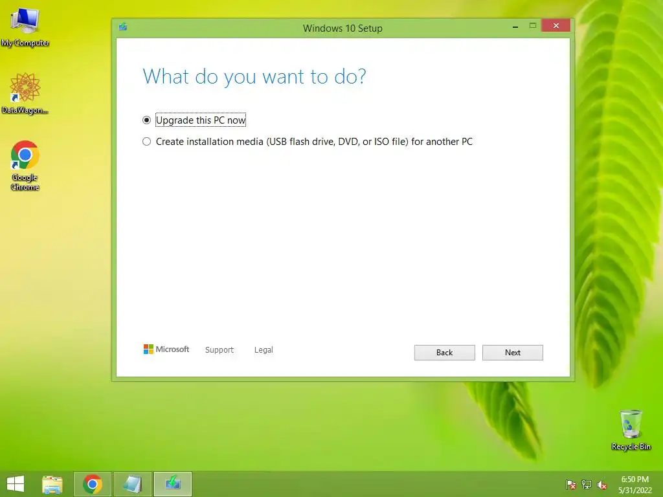The width and height of the screenshot is (663, 497).
Task: Minimize the Windows 10 Setup window
Action: pyautogui.click(x=515, y=26)
